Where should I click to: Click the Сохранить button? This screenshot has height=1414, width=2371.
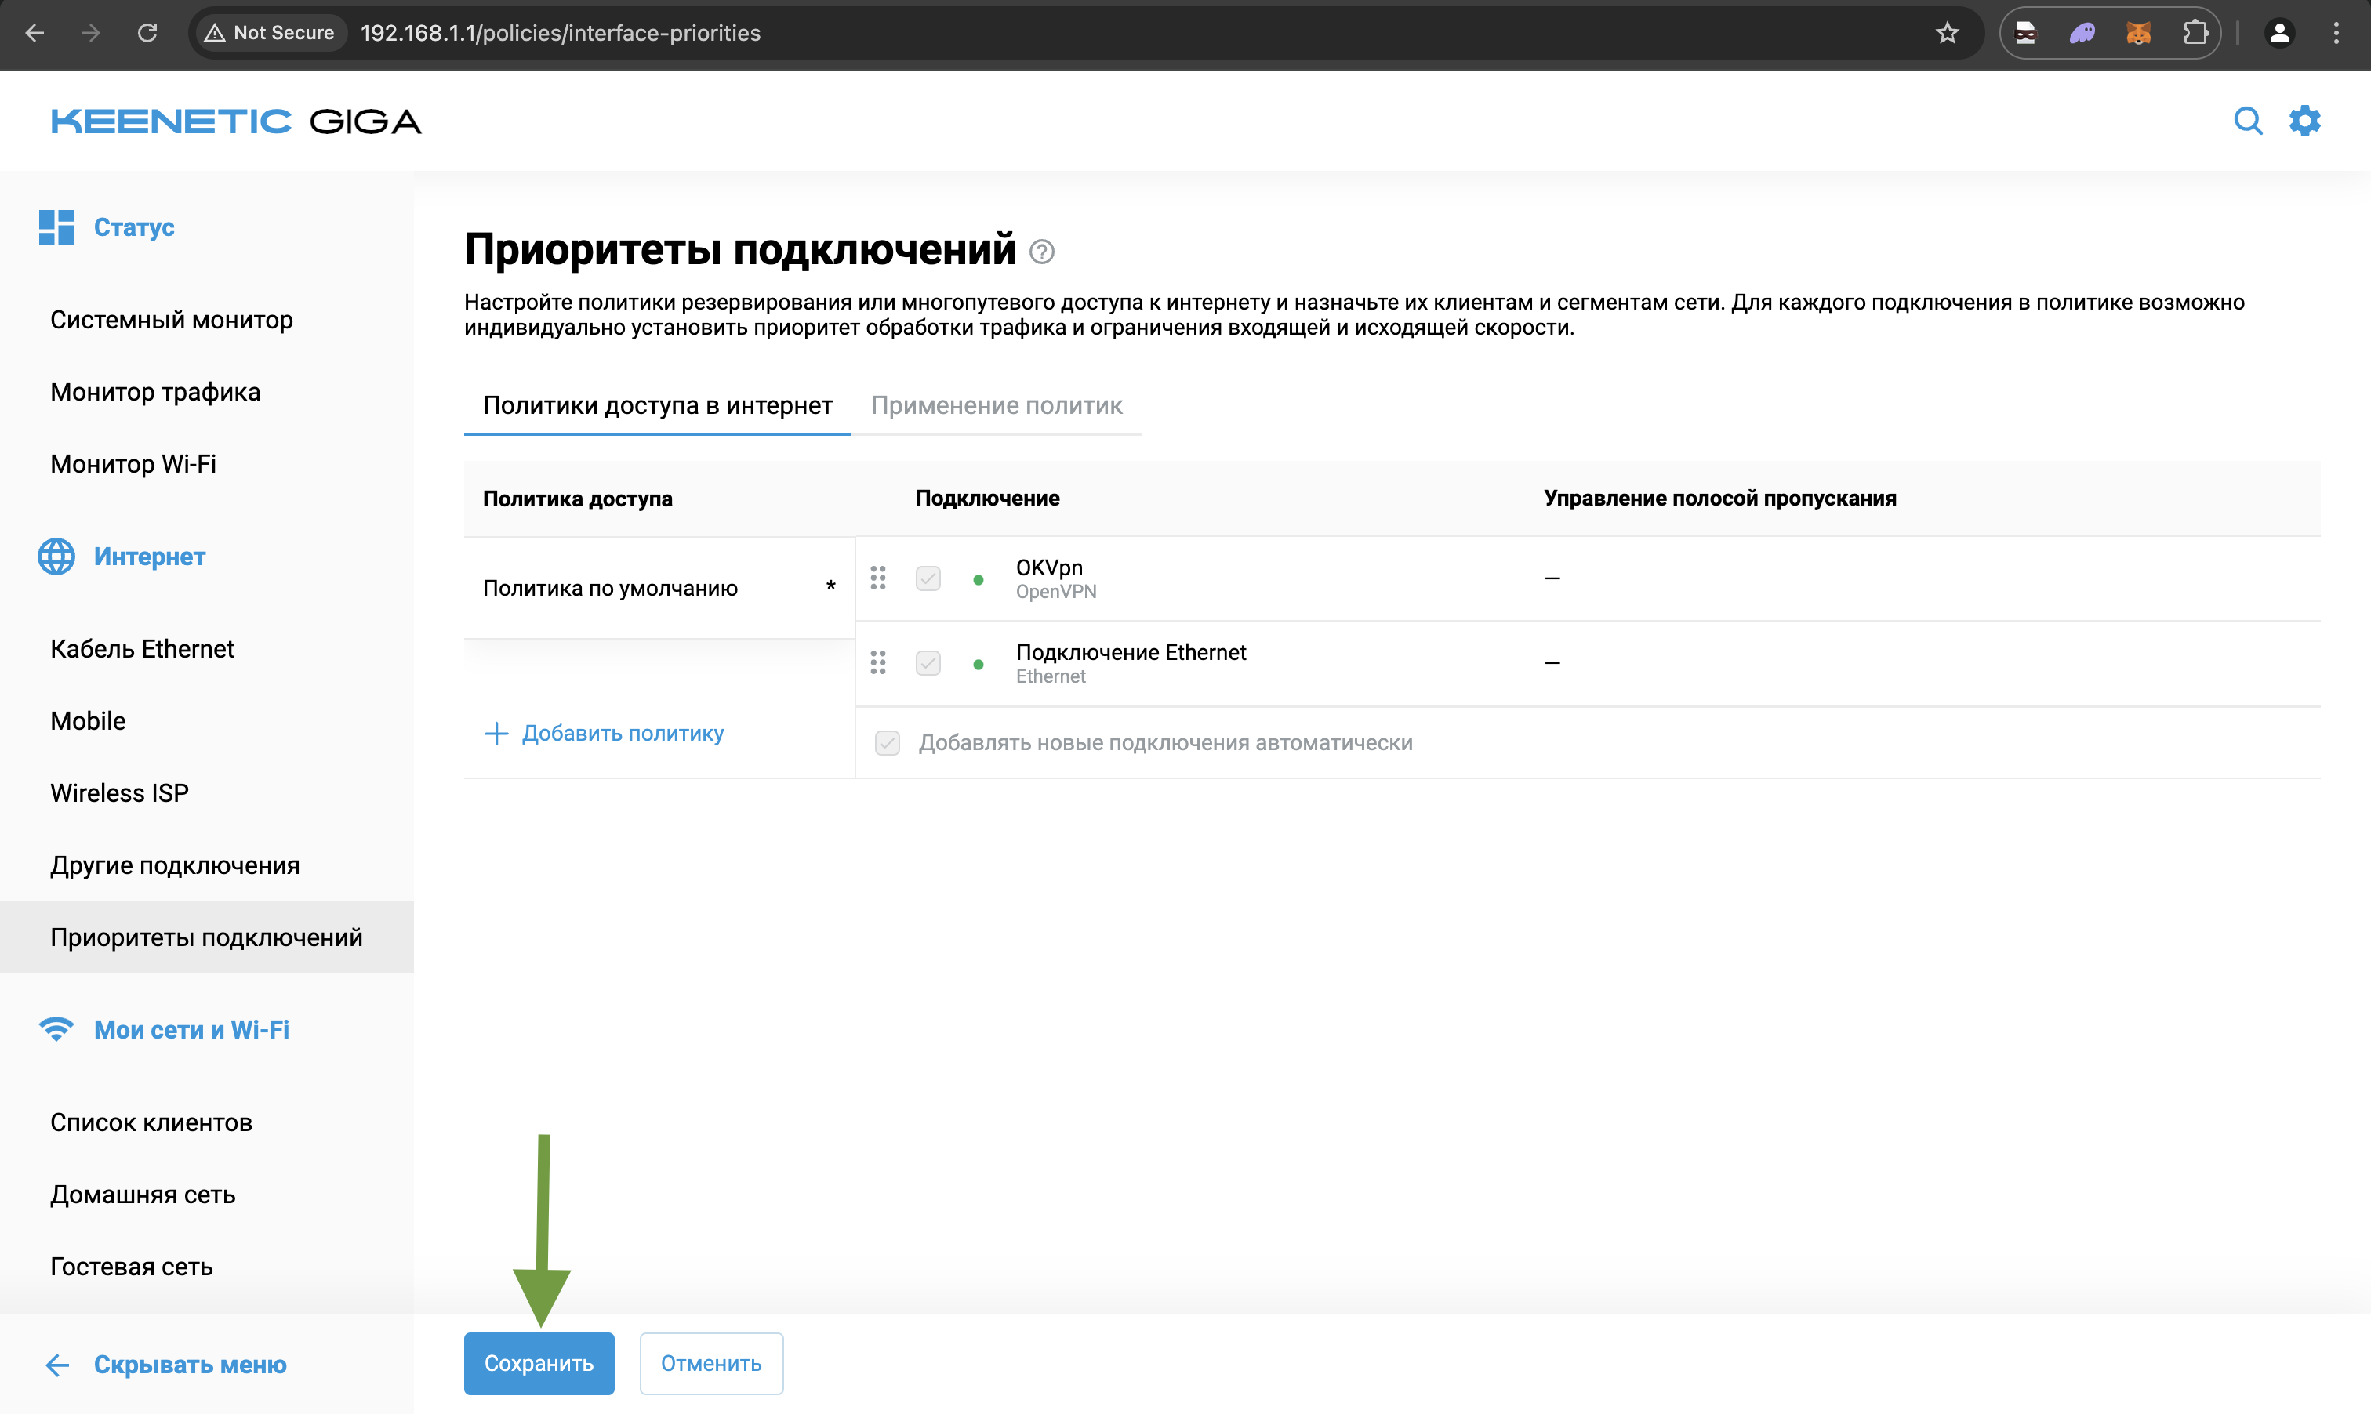coord(539,1364)
